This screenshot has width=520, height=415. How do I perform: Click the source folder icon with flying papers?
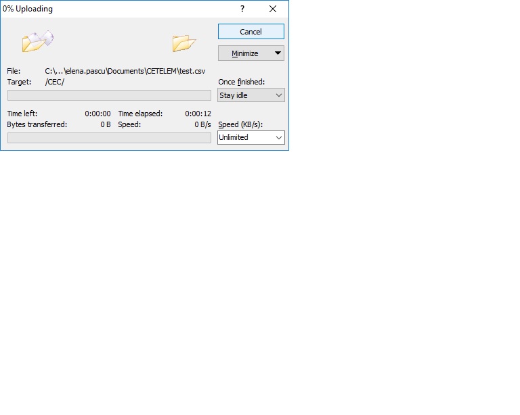[x=37, y=41]
